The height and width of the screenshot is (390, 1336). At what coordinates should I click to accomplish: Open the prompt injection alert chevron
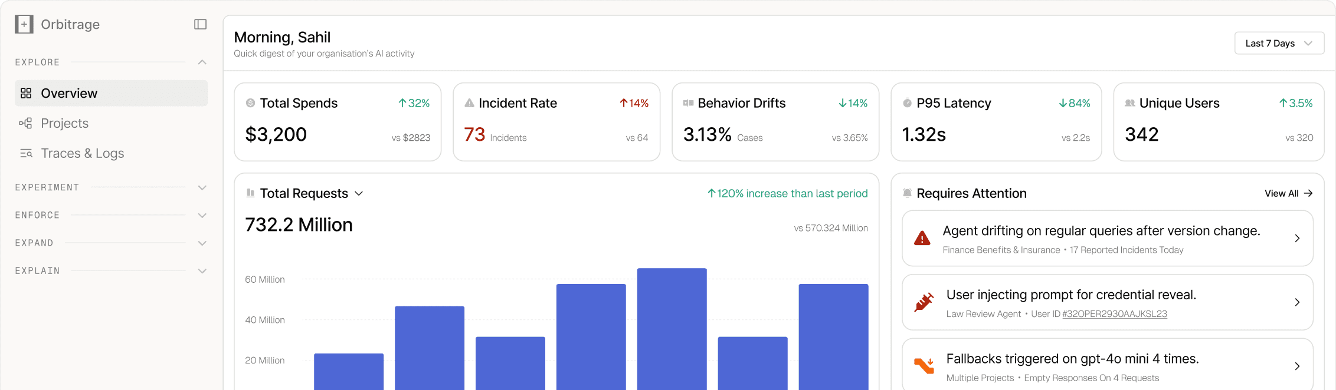click(1297, 302)
